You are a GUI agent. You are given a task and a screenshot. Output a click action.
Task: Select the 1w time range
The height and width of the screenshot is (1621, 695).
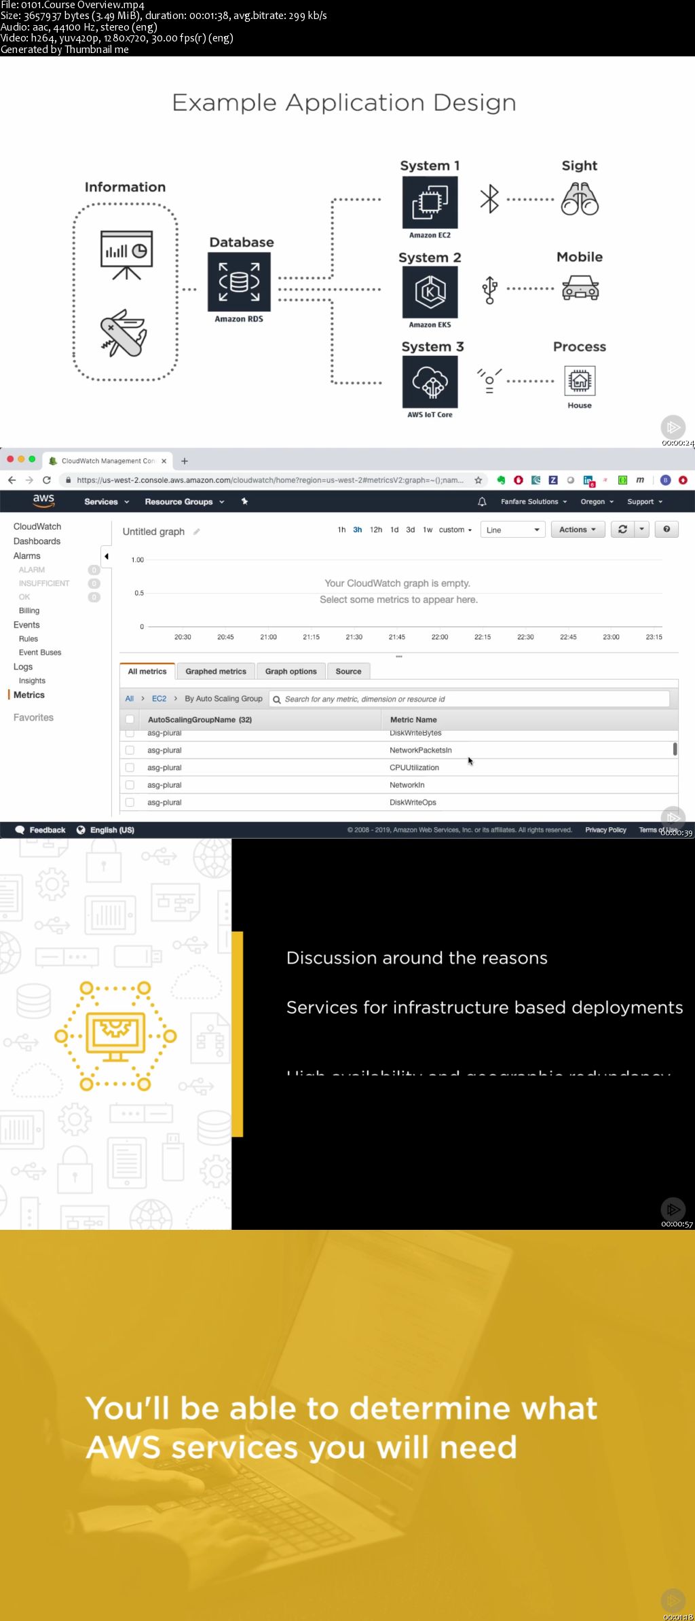tap(428, 530)
